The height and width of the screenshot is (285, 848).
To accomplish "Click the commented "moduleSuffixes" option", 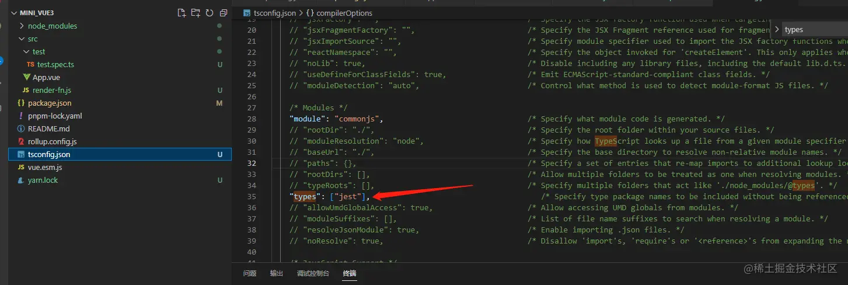I will point(343,219).
